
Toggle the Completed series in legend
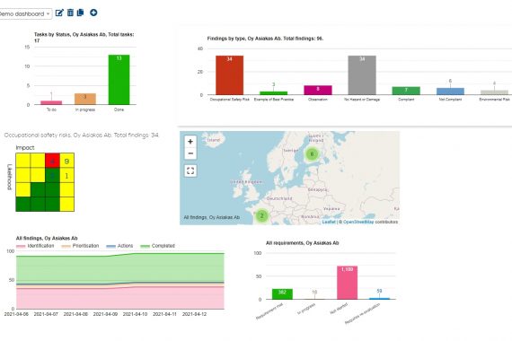pyautogui.click(x=158, y=246)
